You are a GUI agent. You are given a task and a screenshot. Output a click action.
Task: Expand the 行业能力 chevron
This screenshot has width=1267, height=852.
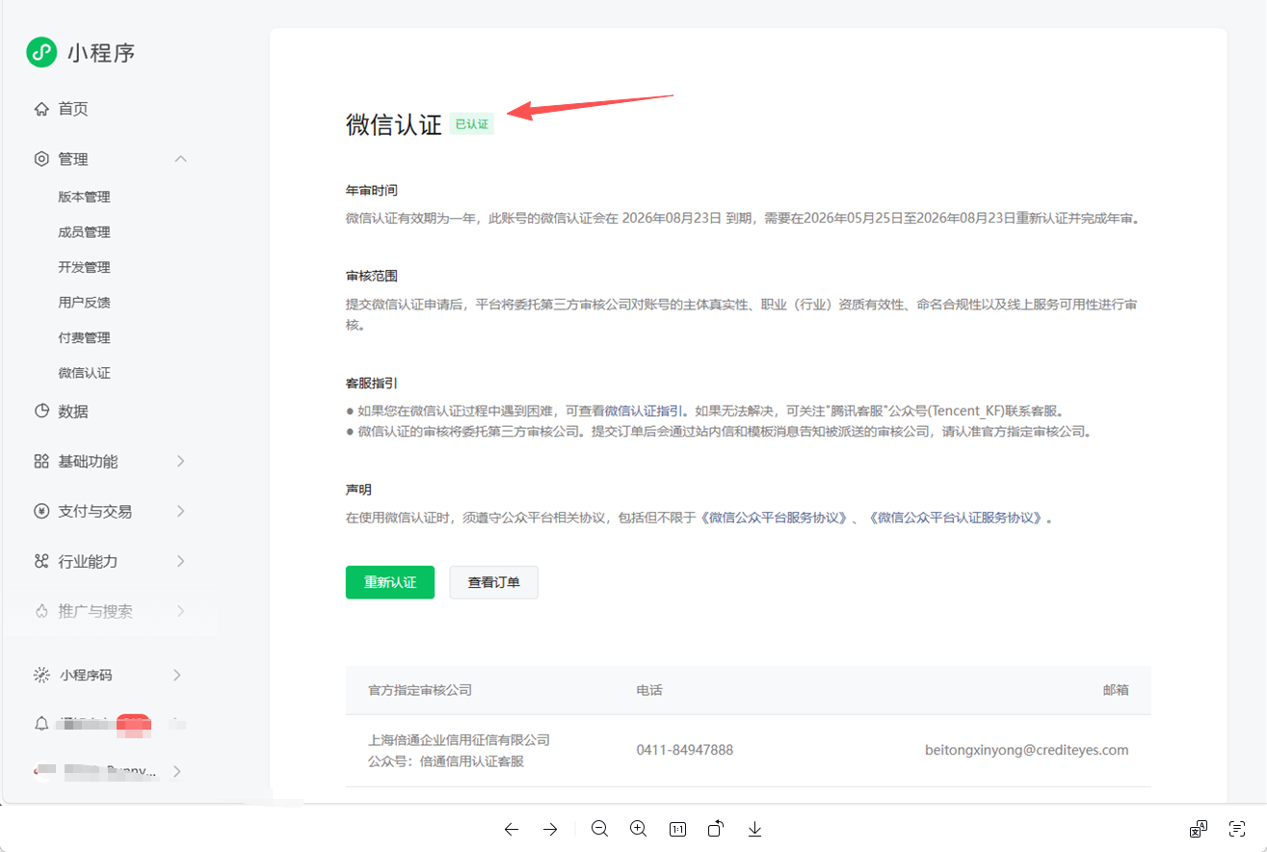(180, 562)
